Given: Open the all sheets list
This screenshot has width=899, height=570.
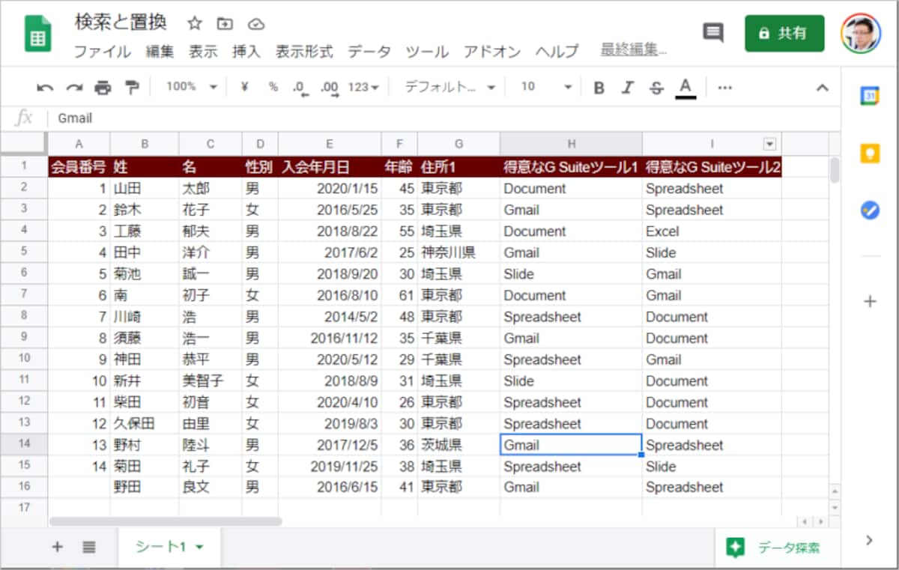Looking at the screenshot, I should (x=89, y=547).
